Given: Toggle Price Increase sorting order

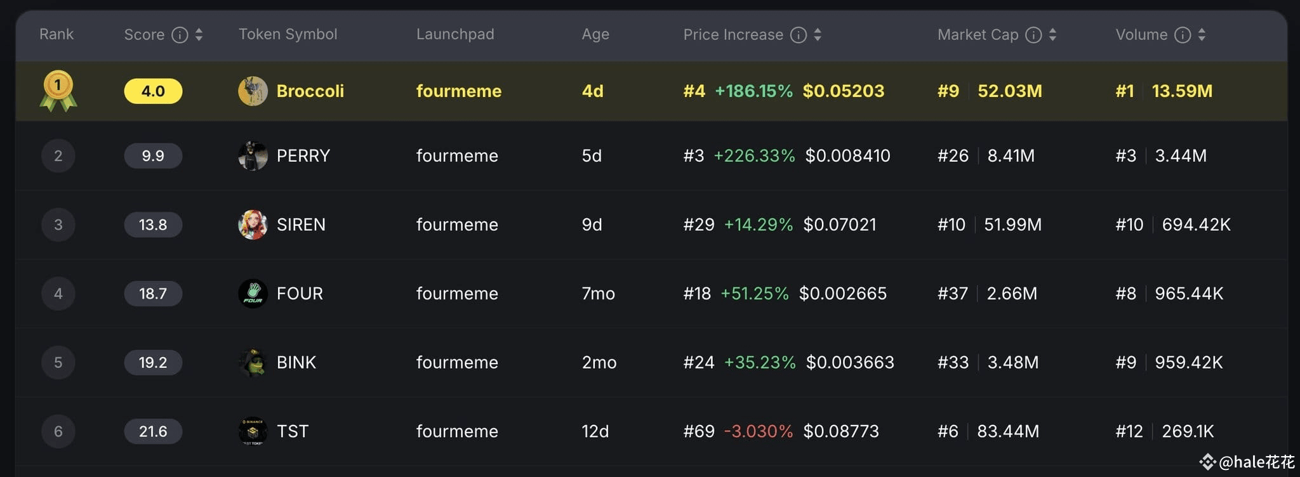Looking at the screenshot, I should pos(818,35).
